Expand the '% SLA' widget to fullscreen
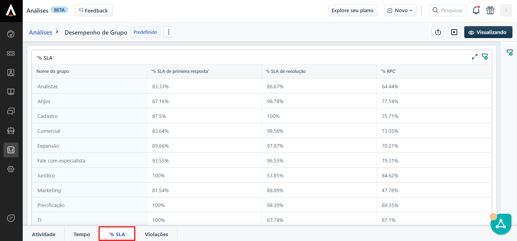The image size is (517, 241). [x=475, y=57]
